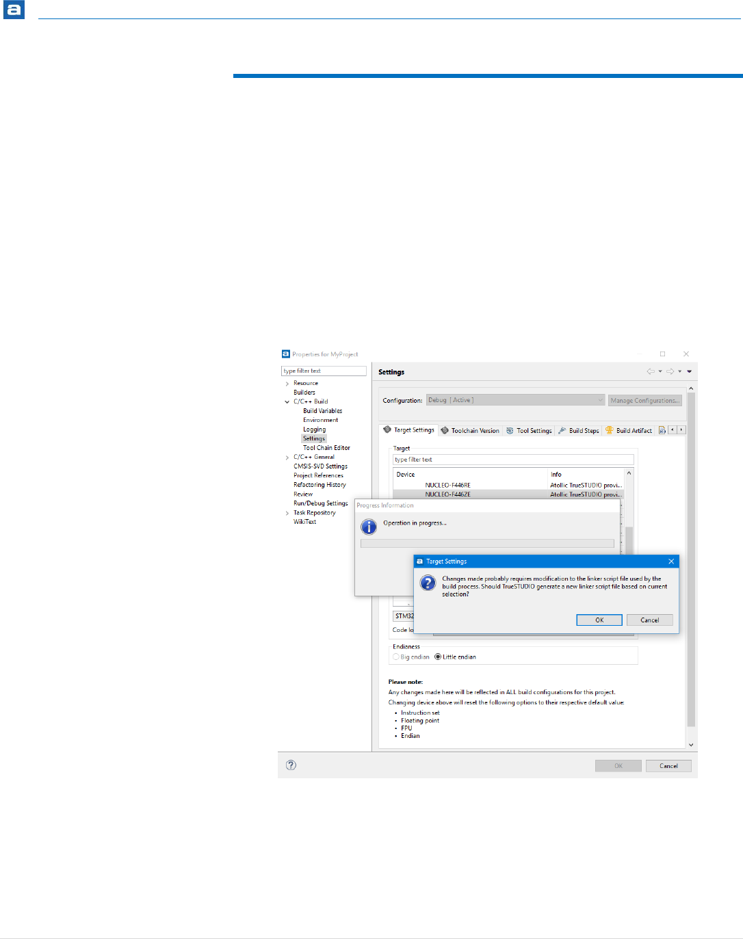The height and width of the screenshot is (939, 743).
Task: Switch to the Build Artifact tab
Action: pyautogui.click(x=629, y=430)
